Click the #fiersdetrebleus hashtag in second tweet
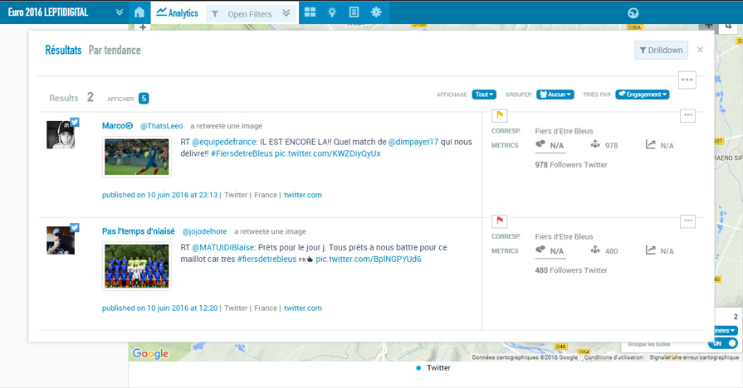 click(266, 259)
